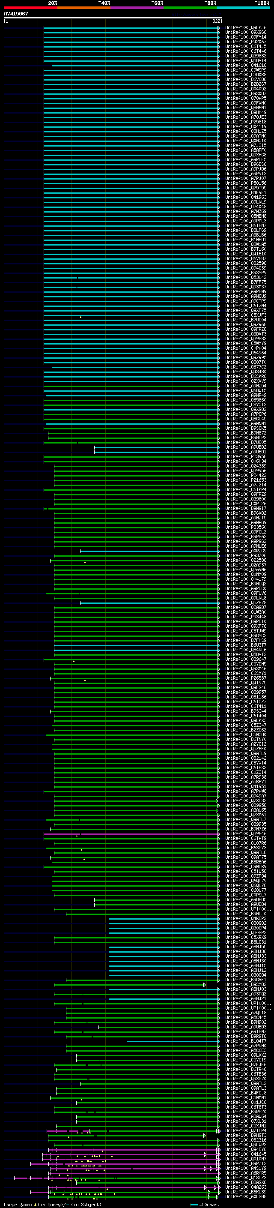Select hit label UniRef100_P50156

click(x=245, y=183)
